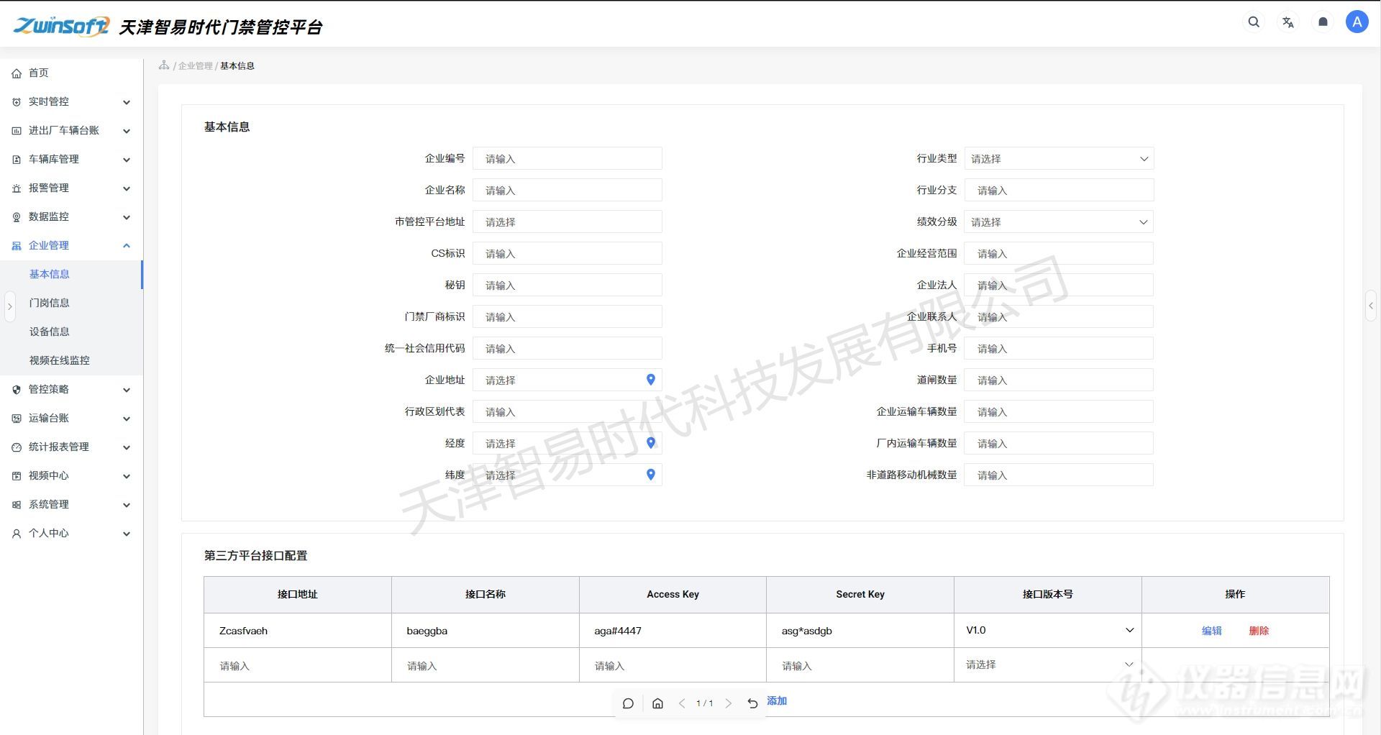Open the language translation icon

(1288, 22)
